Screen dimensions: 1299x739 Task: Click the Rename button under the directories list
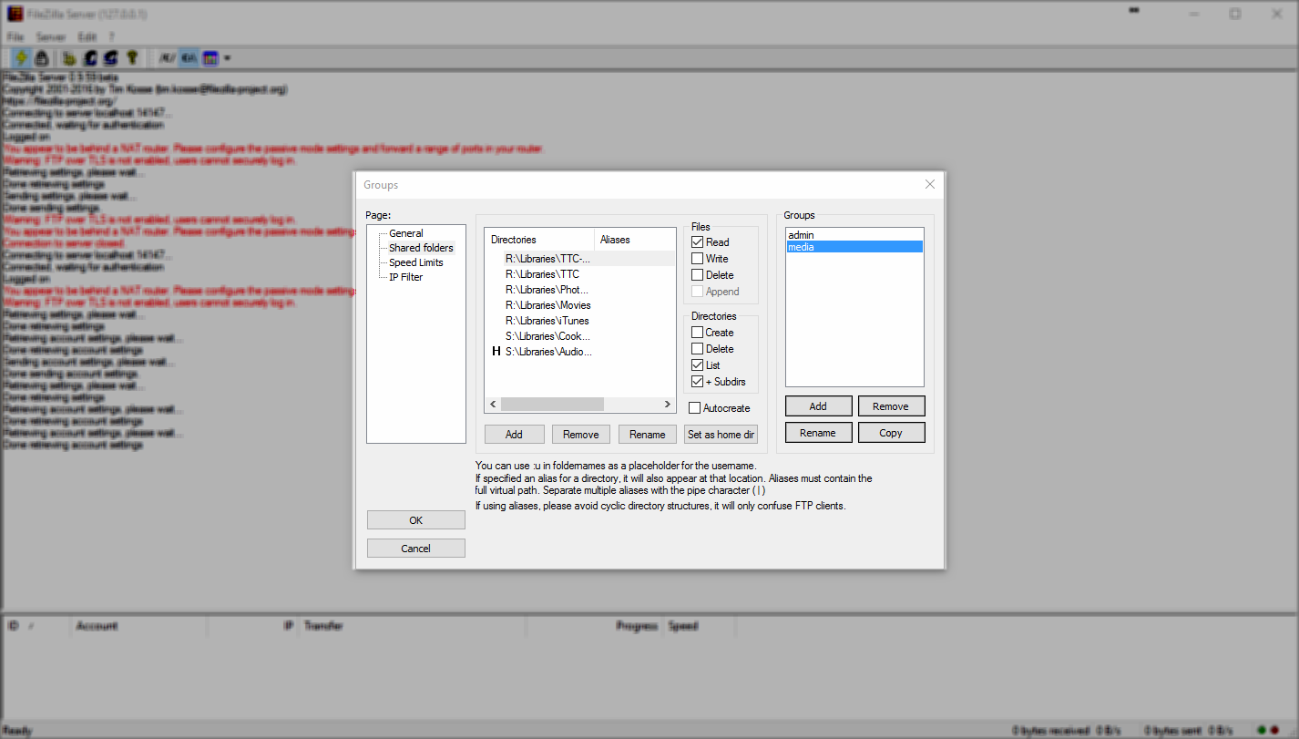point(648,435)
